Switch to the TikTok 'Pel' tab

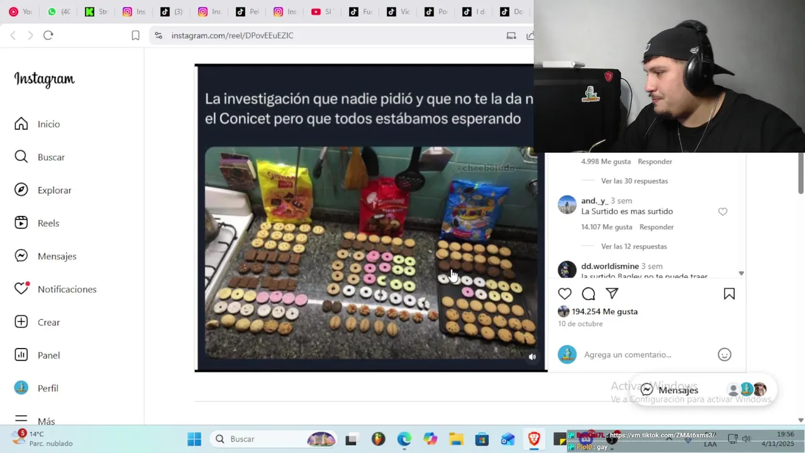pyautogui.click(x=247, y=11)
